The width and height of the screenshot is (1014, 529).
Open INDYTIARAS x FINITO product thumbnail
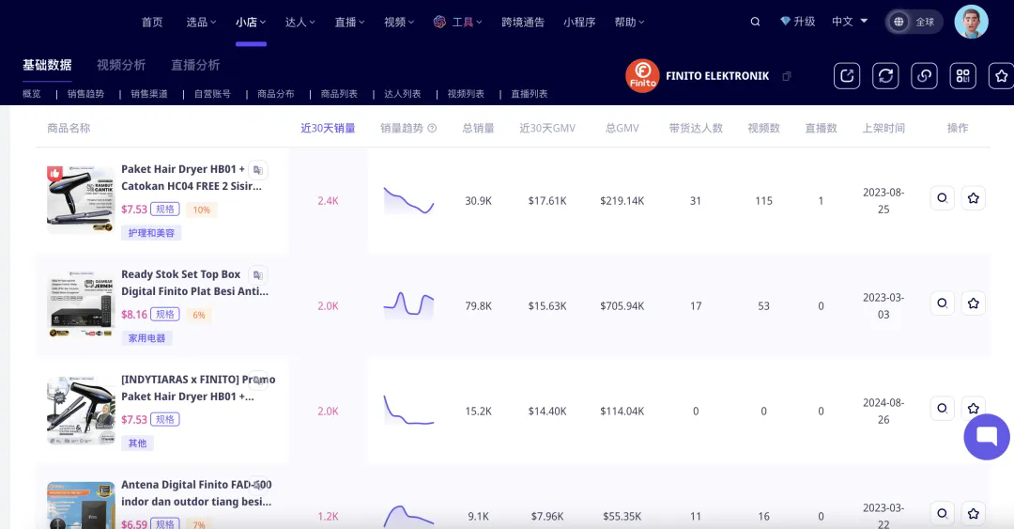click(x=81, y=410)
